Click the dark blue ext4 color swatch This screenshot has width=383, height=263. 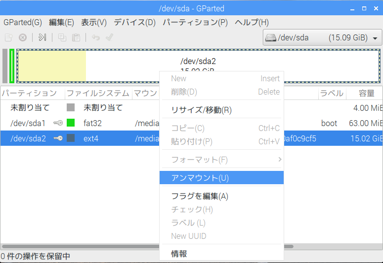[x=71, y=138]
